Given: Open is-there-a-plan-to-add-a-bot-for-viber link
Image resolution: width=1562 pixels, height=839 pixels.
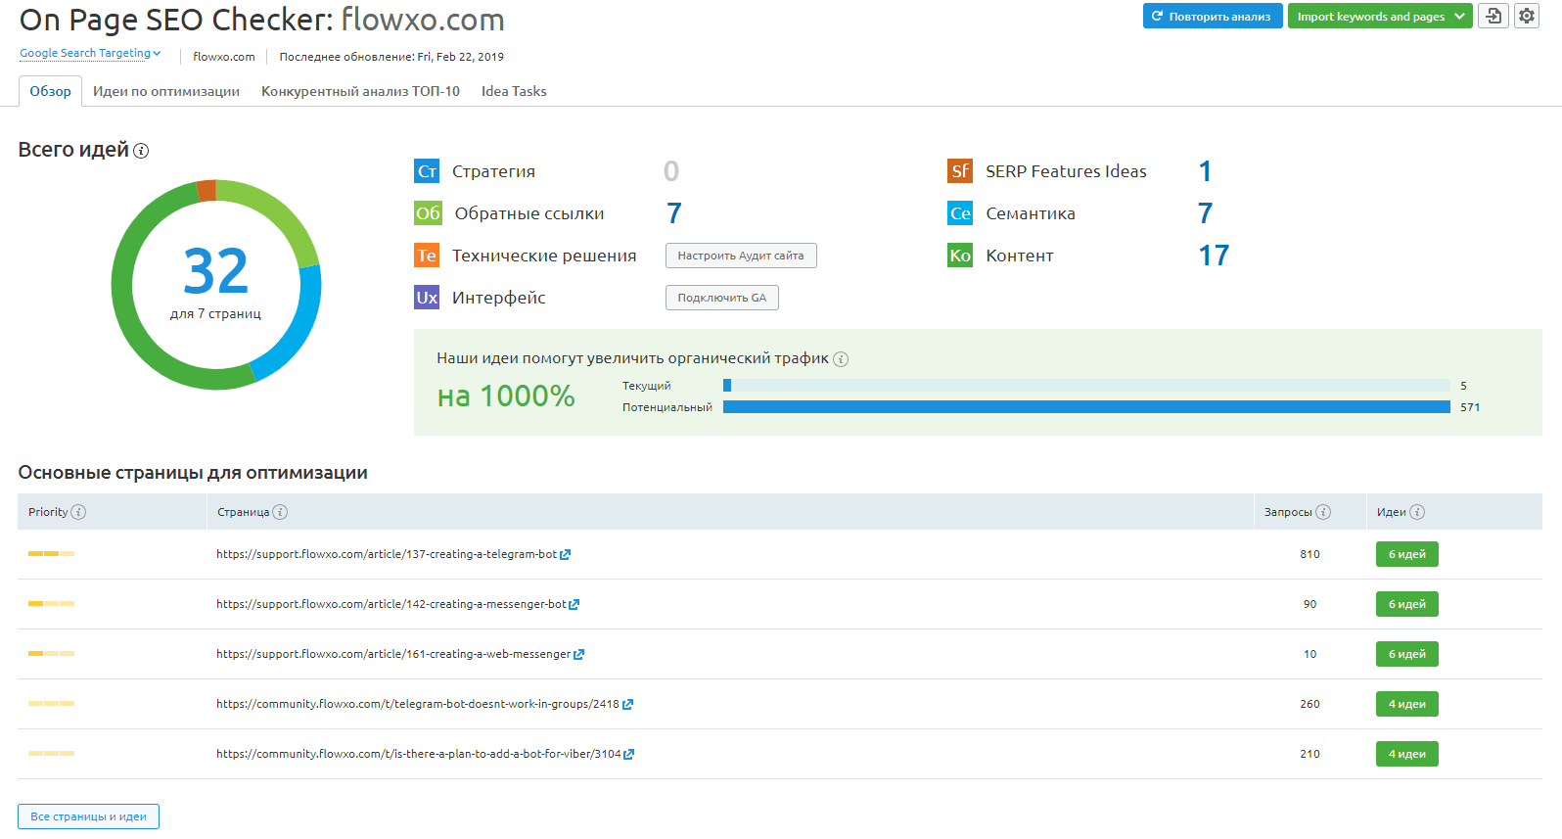Looking at the screenshot, I should [x=419, y=754].
